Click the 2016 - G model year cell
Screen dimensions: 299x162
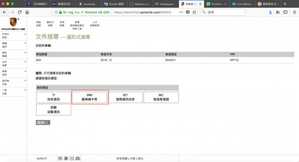click(106, 60)
